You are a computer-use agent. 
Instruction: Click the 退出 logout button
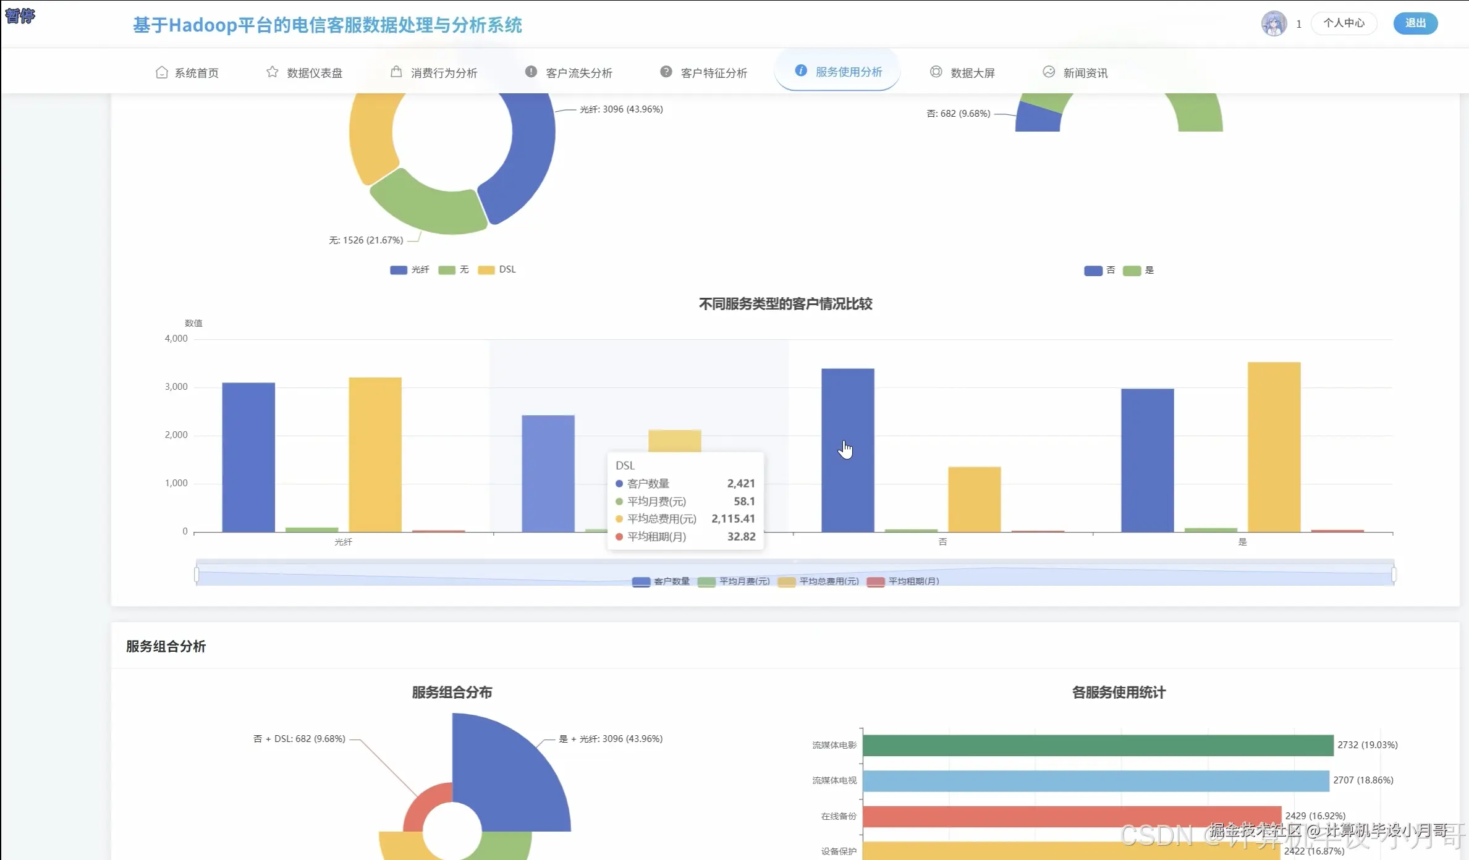[x=1415, y=23]
